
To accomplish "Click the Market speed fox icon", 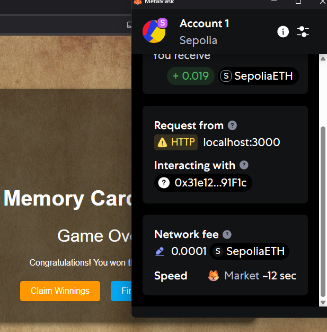I will (x=214, y=276).
